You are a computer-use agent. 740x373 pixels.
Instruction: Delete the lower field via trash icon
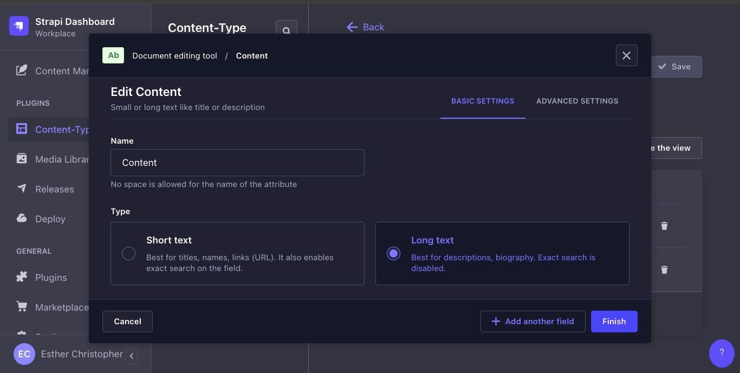(x=664, y=269)
